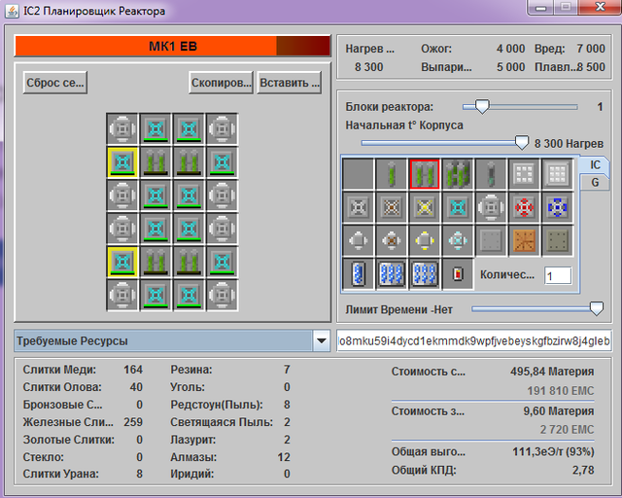Select the basic heat exchanger in palette

coord(359,240)
